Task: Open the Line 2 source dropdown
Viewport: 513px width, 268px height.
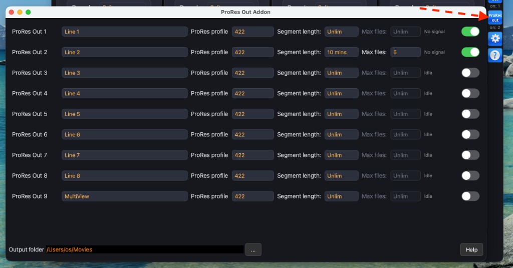Action: click(125, 53)
